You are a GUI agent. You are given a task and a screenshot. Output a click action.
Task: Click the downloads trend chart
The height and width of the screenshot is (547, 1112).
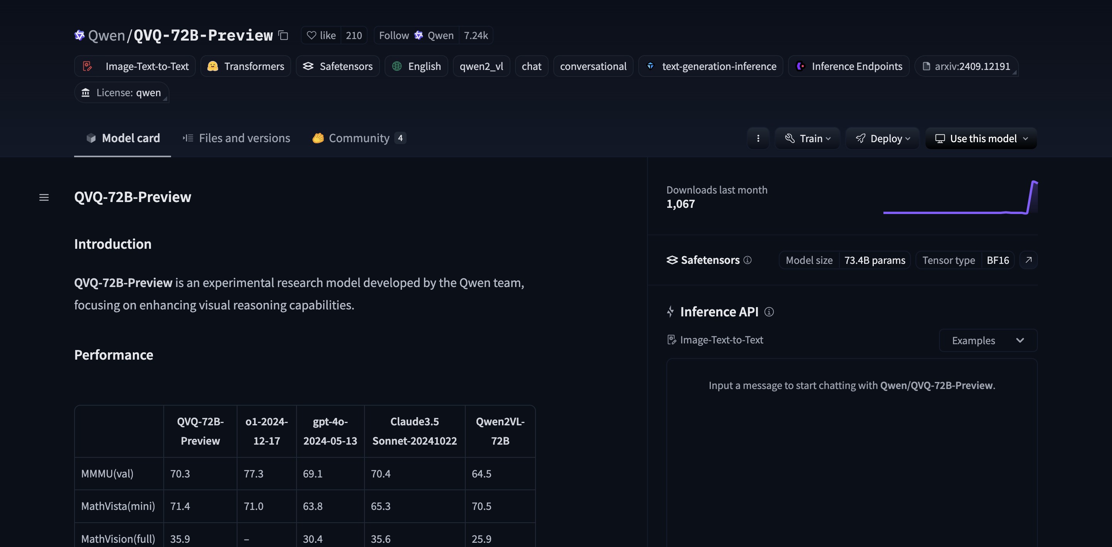pyautogui.click(x=960, y=197)
